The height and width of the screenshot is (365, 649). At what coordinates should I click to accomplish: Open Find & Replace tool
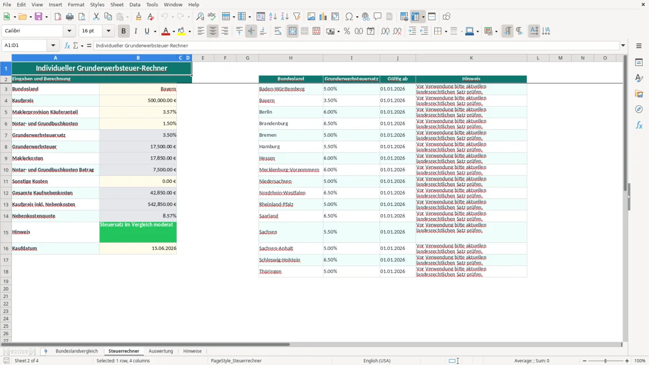pos(200,17)
